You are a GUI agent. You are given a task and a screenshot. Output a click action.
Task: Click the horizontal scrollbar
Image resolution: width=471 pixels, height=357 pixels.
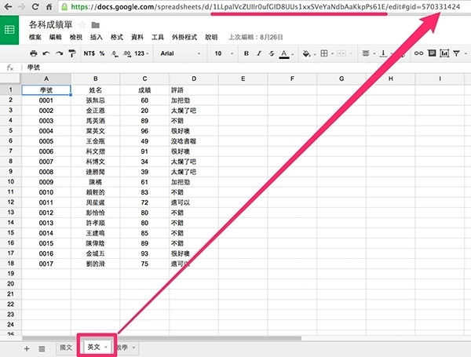(x=162, y=338)
